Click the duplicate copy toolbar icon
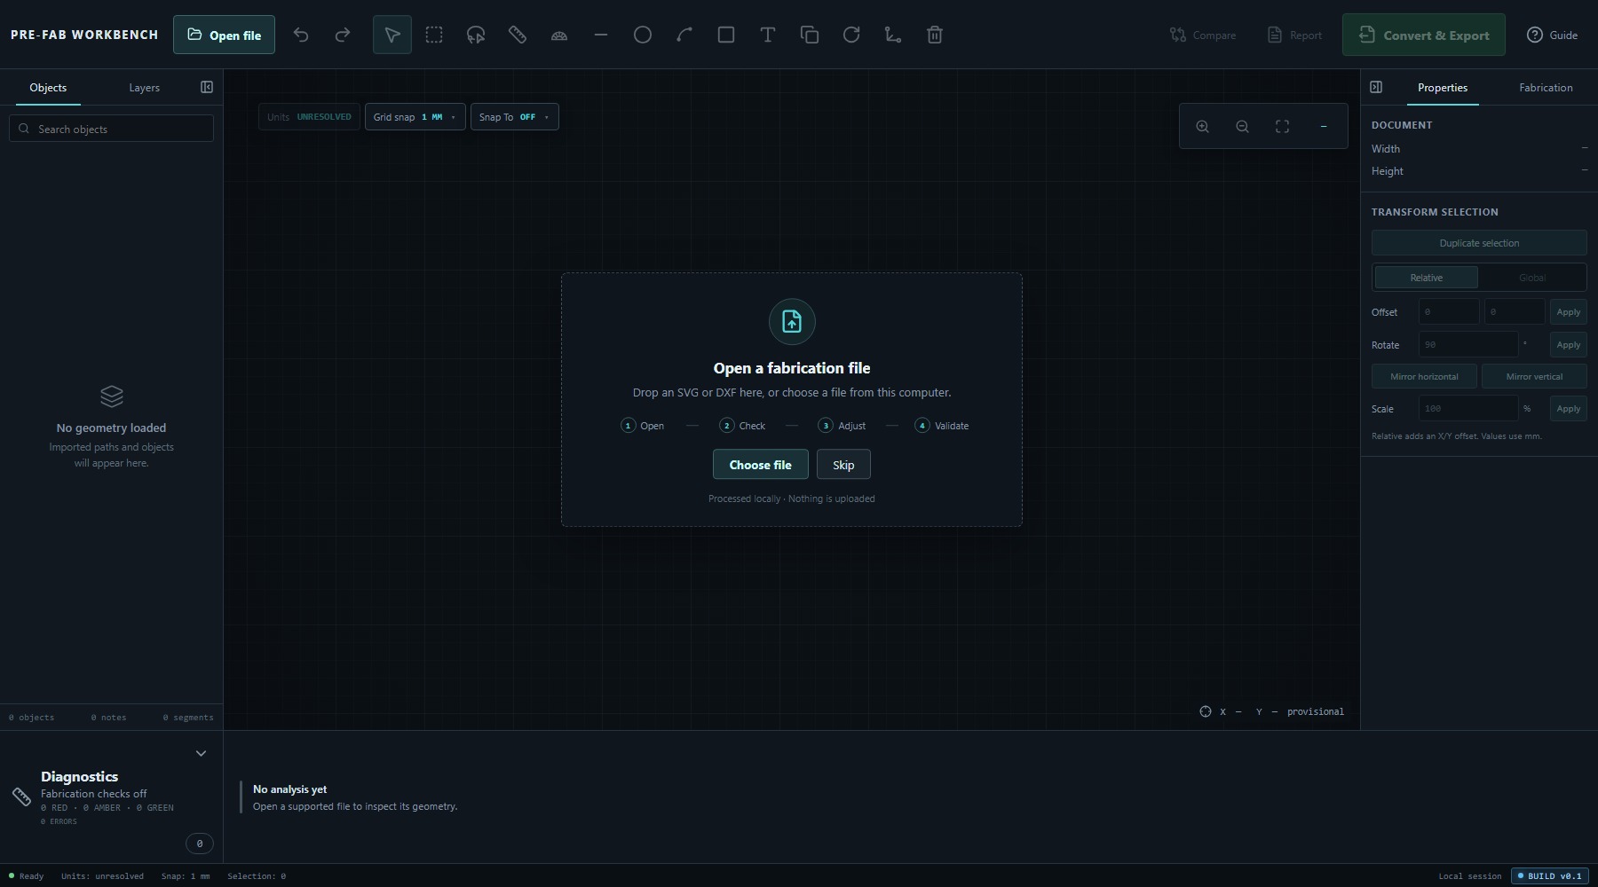1598x887 pixels. pos(810,35)
